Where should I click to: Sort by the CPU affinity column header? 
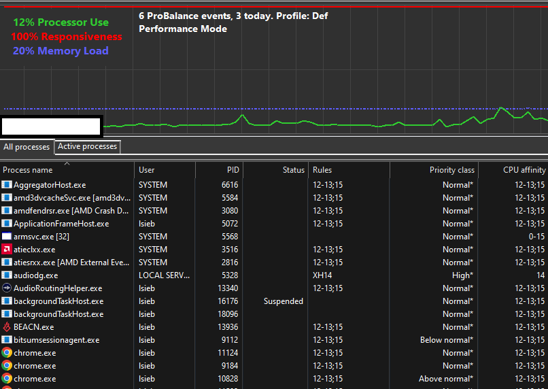513,170
